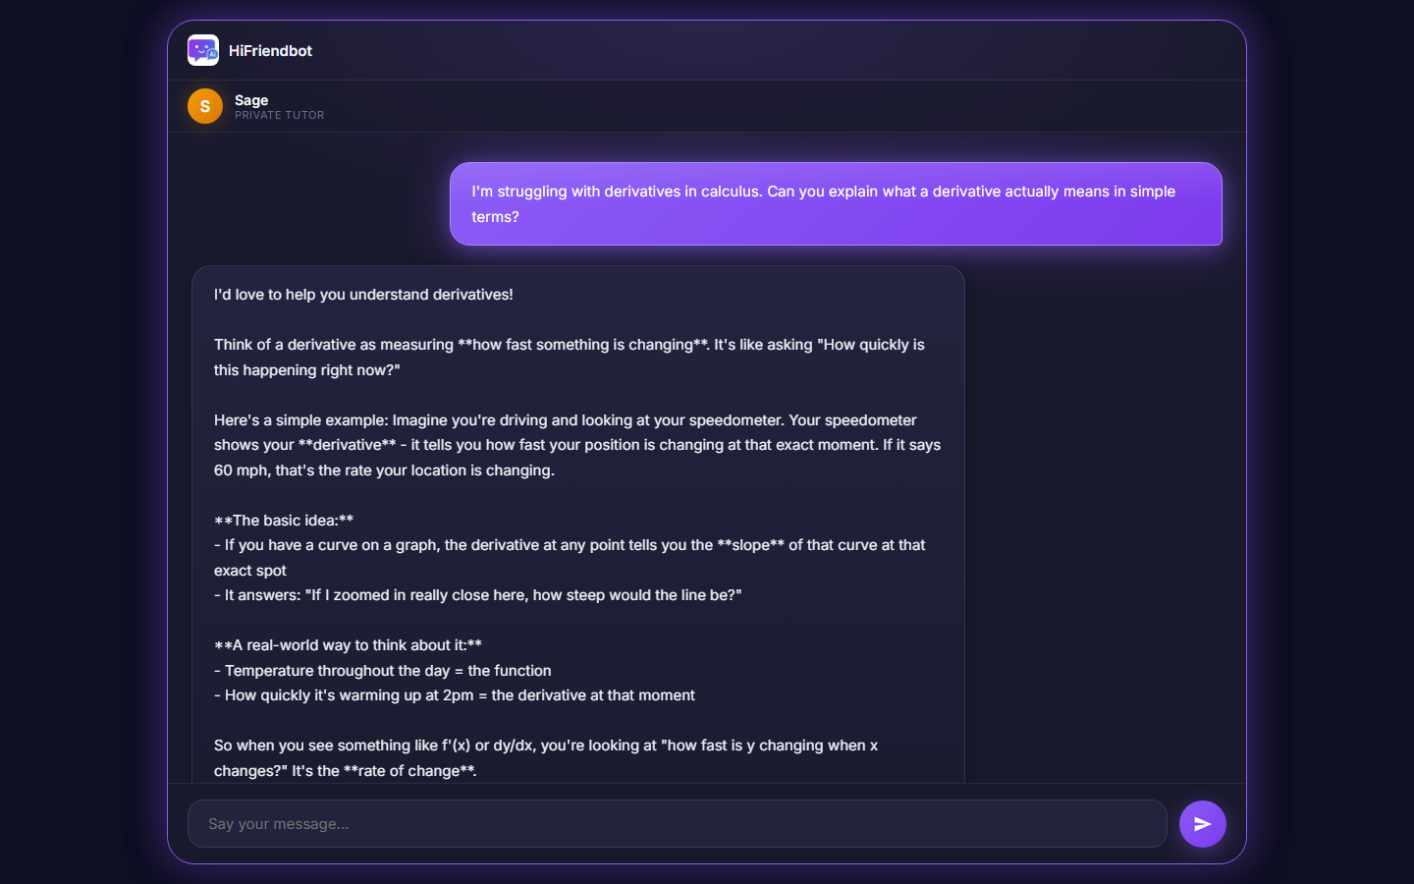Click the HiFriendbot title text
Image resolution: width=1414 pixels, height=884 pixels.
(x=270, y=51)
